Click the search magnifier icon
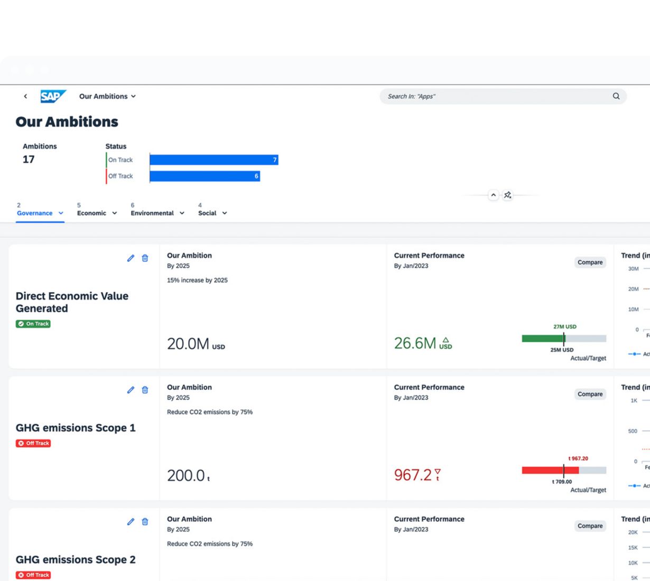Screen dimensions: 650x581 tap(616, 96)
